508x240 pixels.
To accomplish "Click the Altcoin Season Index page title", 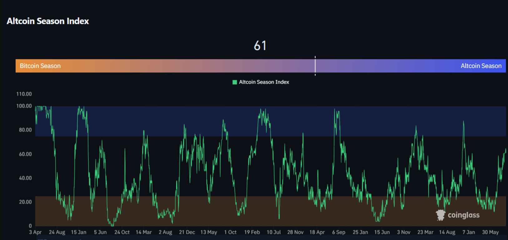I will (x=48, y=21).
